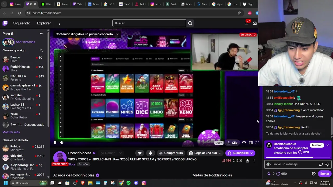Switch to the pc20 Google tab
Image resolution: width=333 pixels, height=187 pixels.
click(109, 4)
